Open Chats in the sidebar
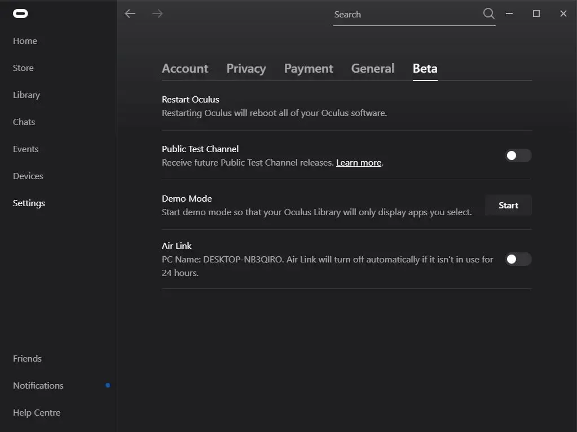 coord(24,122)
